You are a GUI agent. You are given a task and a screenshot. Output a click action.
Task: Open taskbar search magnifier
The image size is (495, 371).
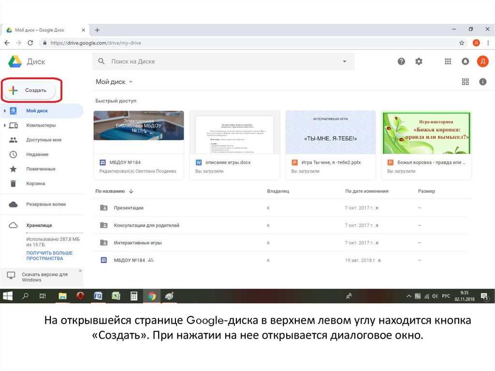25,296
